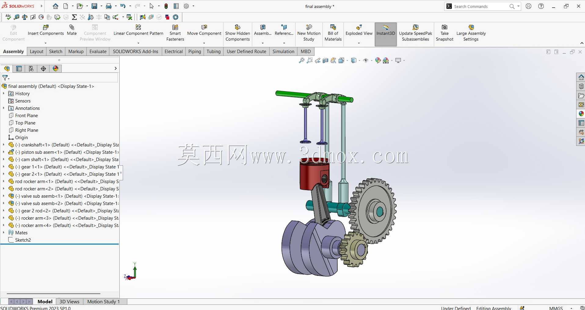Open Linear Component Pattern tool
The height and width of the screenshot is (310, 585).
point(138,30)
